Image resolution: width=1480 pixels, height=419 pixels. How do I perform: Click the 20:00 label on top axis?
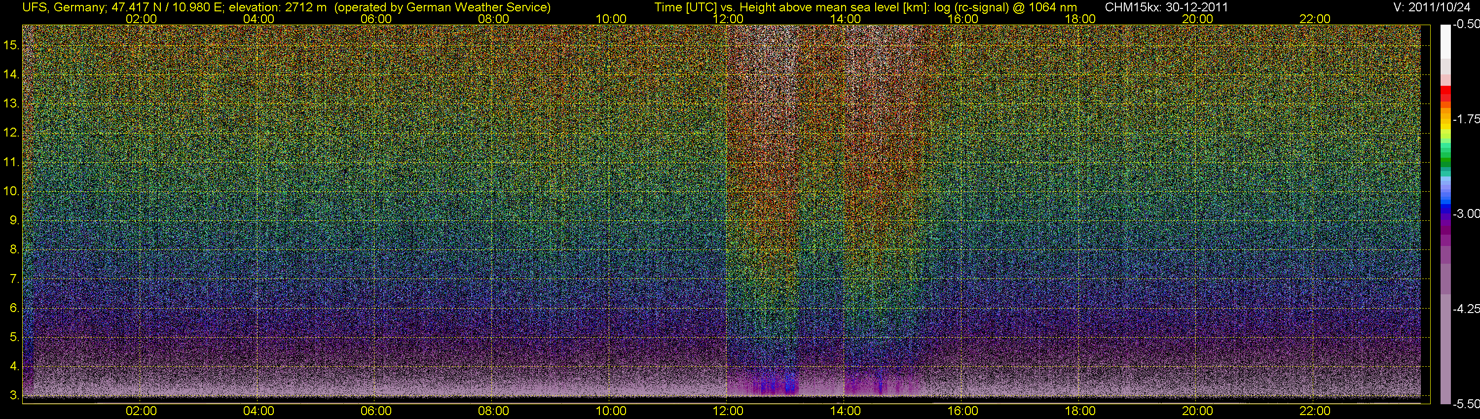[1197, 19]
